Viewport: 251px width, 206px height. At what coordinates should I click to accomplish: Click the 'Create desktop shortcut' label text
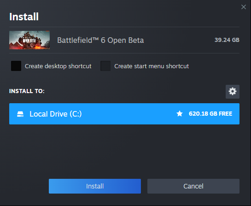point(58,66)
